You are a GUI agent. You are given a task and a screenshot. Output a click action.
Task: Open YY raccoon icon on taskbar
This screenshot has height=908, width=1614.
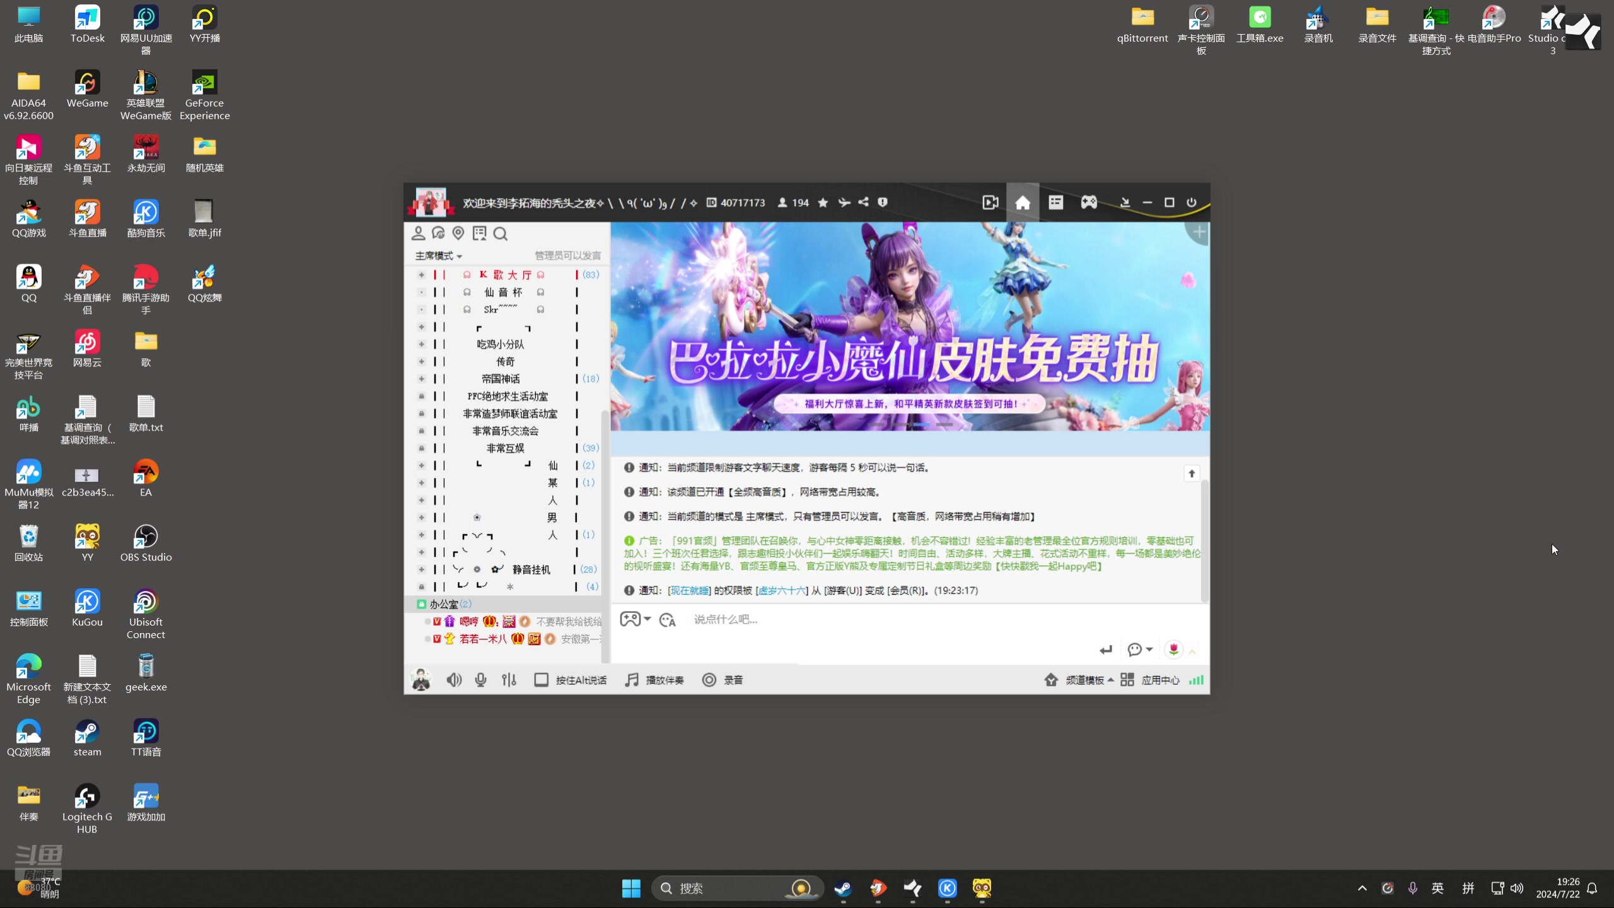pos(982,888)
